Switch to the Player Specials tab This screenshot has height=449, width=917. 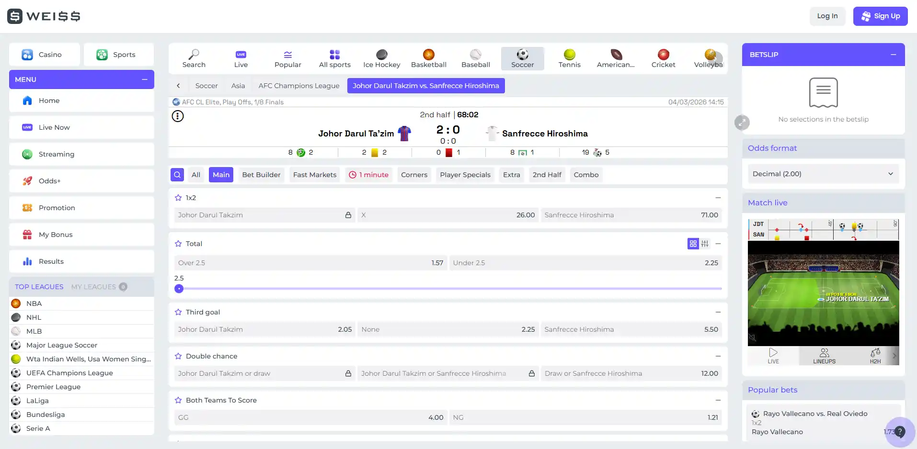click(x=465, y=175)
